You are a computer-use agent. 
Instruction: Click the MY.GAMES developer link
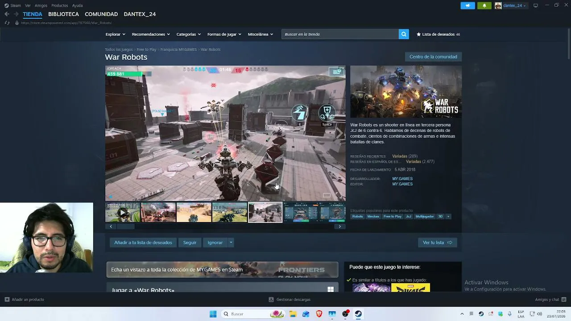point(402,179)
